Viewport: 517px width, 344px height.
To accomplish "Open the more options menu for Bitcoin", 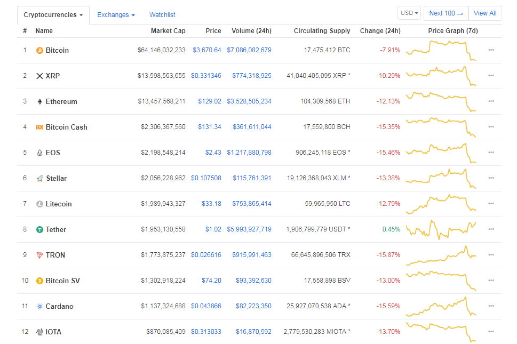I will (491, 50).
